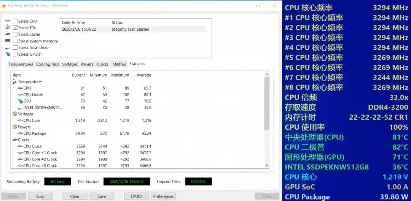411x201 pixels.
Task: Select the CPU Diode temperature row label
Action: pyautogui.click(x=33, y=94)
